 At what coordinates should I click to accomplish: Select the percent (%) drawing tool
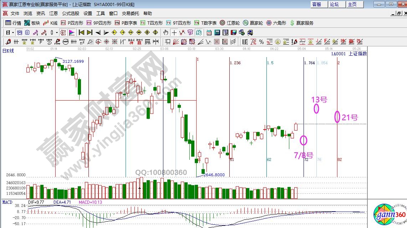(x=261, y=42)
